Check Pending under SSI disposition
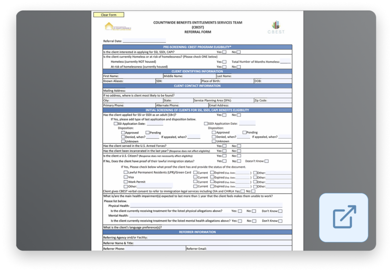This screenshot has height=272, width=392. click(148, 133)
